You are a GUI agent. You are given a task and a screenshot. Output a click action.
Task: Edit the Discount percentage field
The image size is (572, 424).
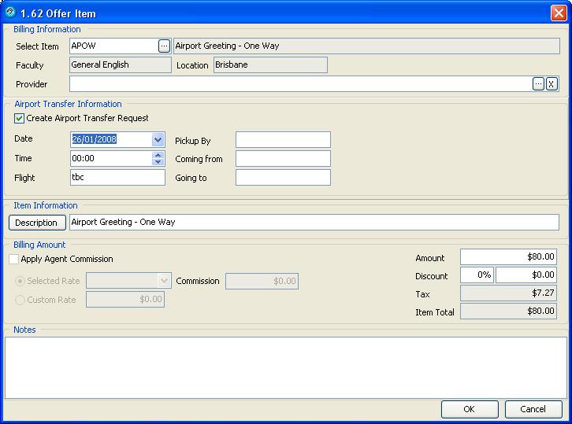(477, 275)
